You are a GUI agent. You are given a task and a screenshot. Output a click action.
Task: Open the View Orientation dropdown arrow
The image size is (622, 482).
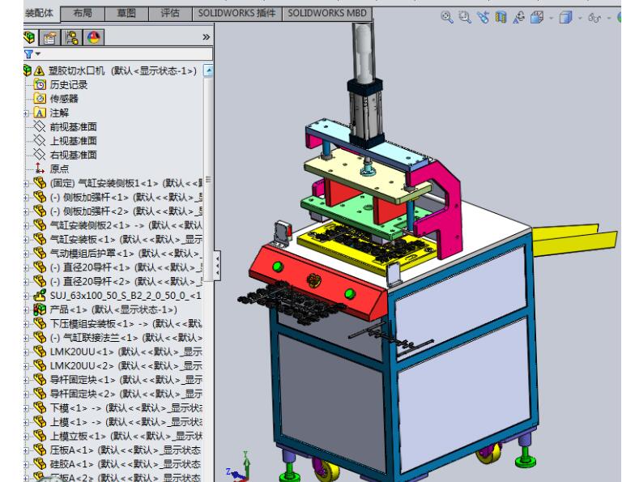tap(551, 18)
